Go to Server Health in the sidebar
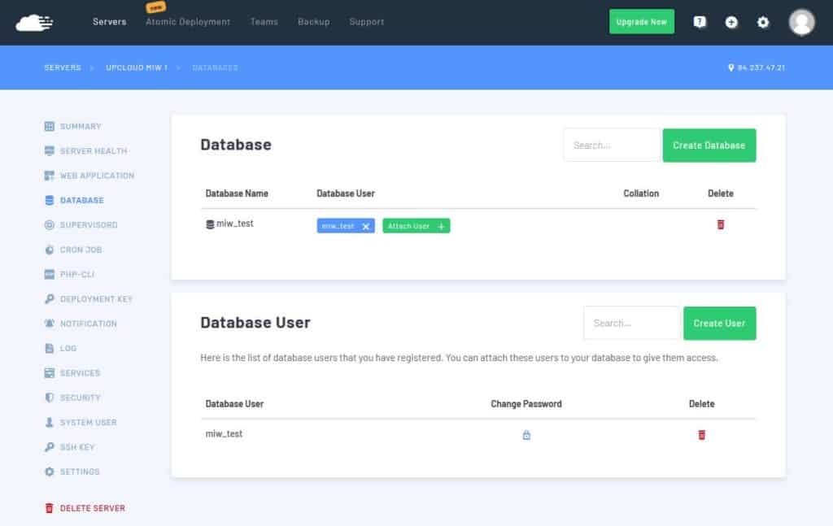This screenshot has width=833, height=526. coord(94,150)
